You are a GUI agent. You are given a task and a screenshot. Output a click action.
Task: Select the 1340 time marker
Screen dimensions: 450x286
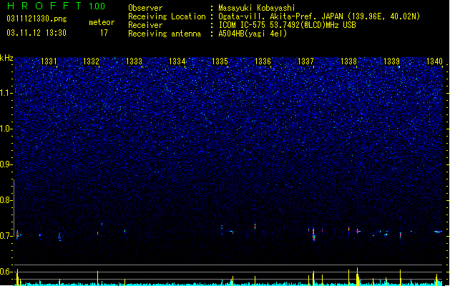pos(434,61)
